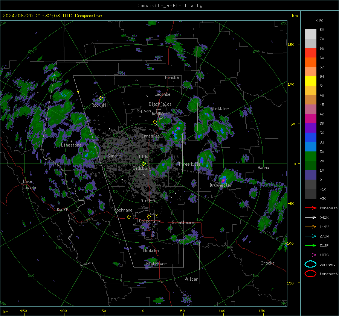This screenshot has width=339, height=316.
Task: Click the intense storm cell over Drumheller
Action: (223, 180)
